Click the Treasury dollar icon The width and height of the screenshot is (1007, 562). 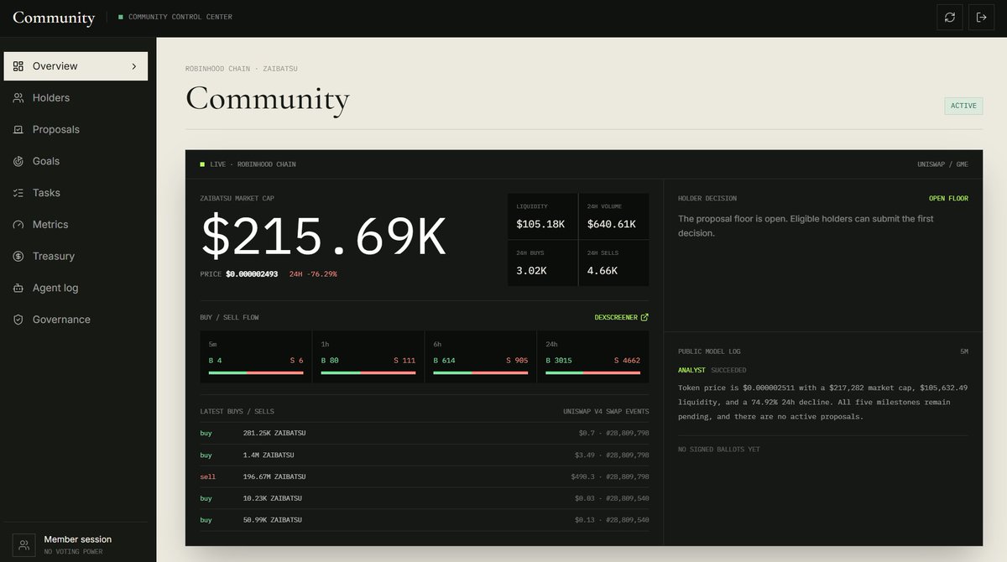click(x=18, y=257)
